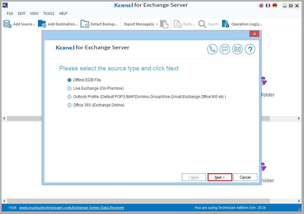
Task: Click the help question mark icon
Action: click(250, 49)
